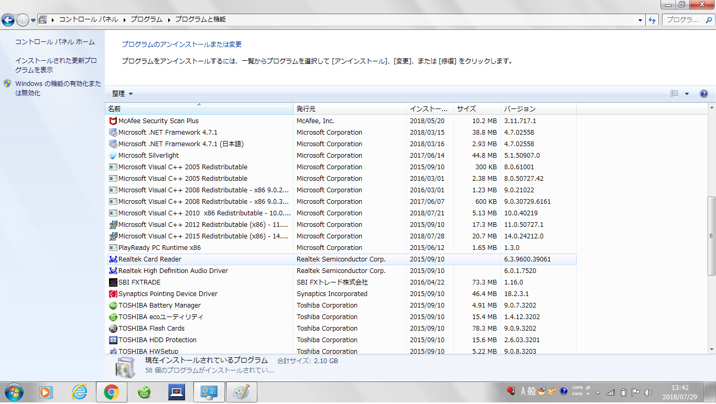Click the TOSHIBA ecoユーティリティ icon
The width and height of the screenshot is (716, 404).
[113, 317]
